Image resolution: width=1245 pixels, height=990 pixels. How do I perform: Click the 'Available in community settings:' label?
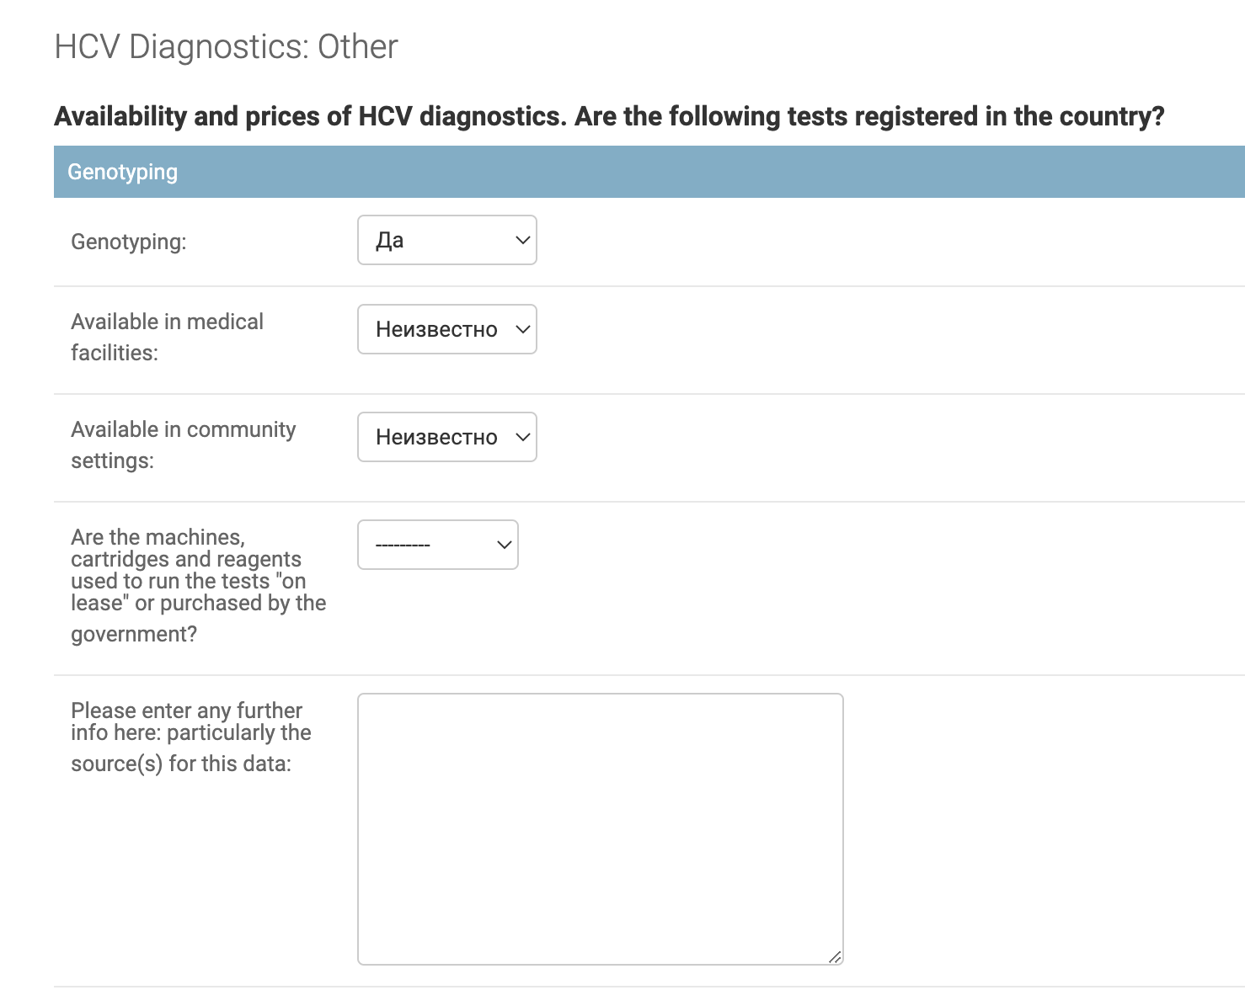click(183, 444)
